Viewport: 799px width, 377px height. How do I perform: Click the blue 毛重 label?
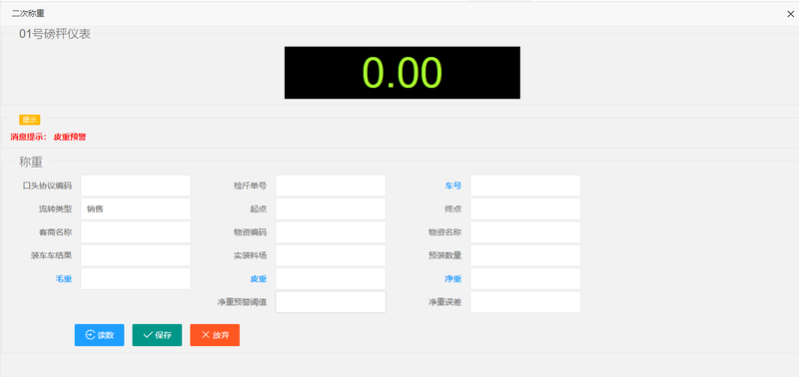pyautogui.click(x=64, y=279)
